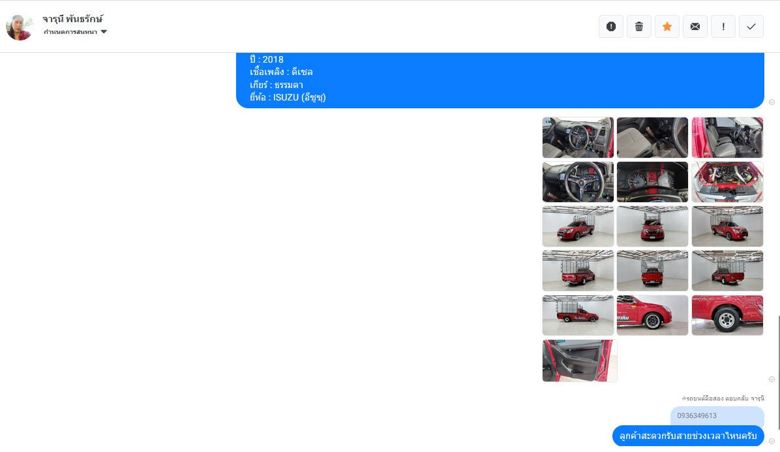Viewport: 780px width, 452px height.
Task: Open engine bay photo with open hood
Action: 727,182
